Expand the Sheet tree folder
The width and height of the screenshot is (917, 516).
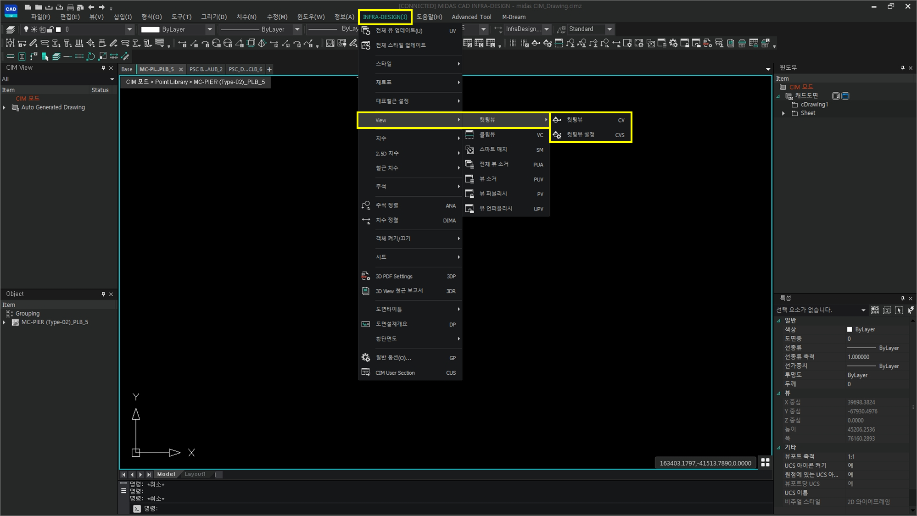pos(783,113)
